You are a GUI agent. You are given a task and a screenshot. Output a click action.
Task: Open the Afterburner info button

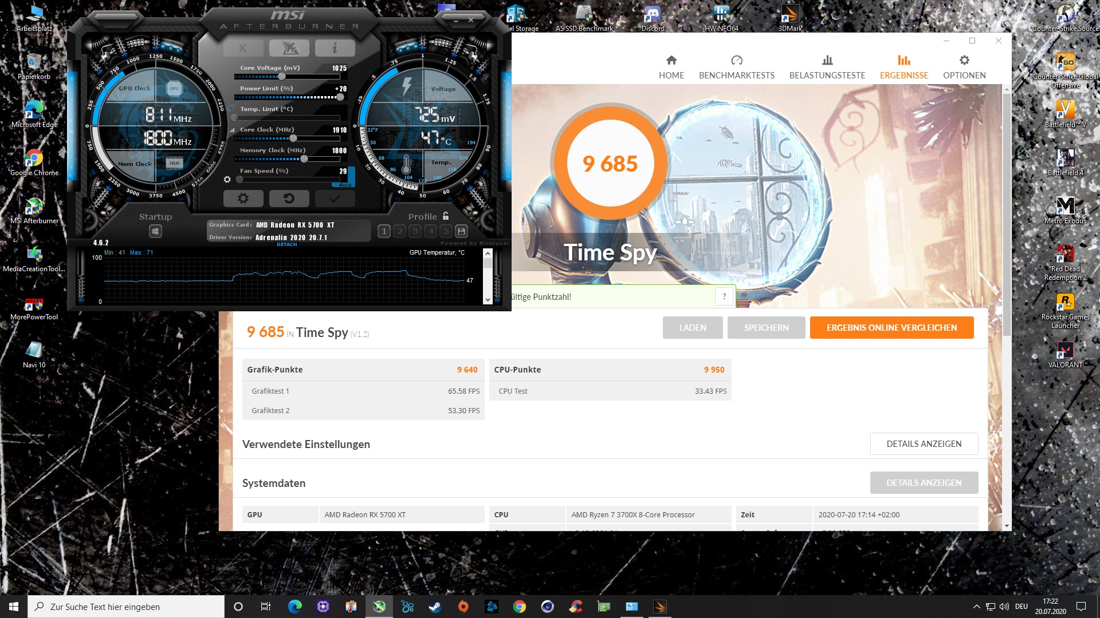(x=335, y=49)
